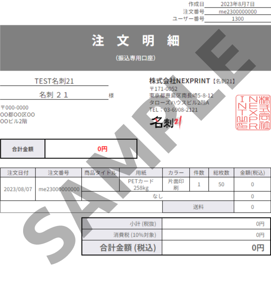Select the customer name TEST名刺21
The image size is (271, 297).
pyautogui.click(x=54, y=81)
